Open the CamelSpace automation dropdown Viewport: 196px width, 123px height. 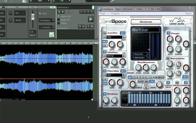47,20
